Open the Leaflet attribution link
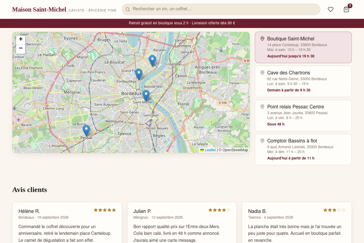Image resolution: width=364 pixels, height=243 pixels. coord(208,150)
